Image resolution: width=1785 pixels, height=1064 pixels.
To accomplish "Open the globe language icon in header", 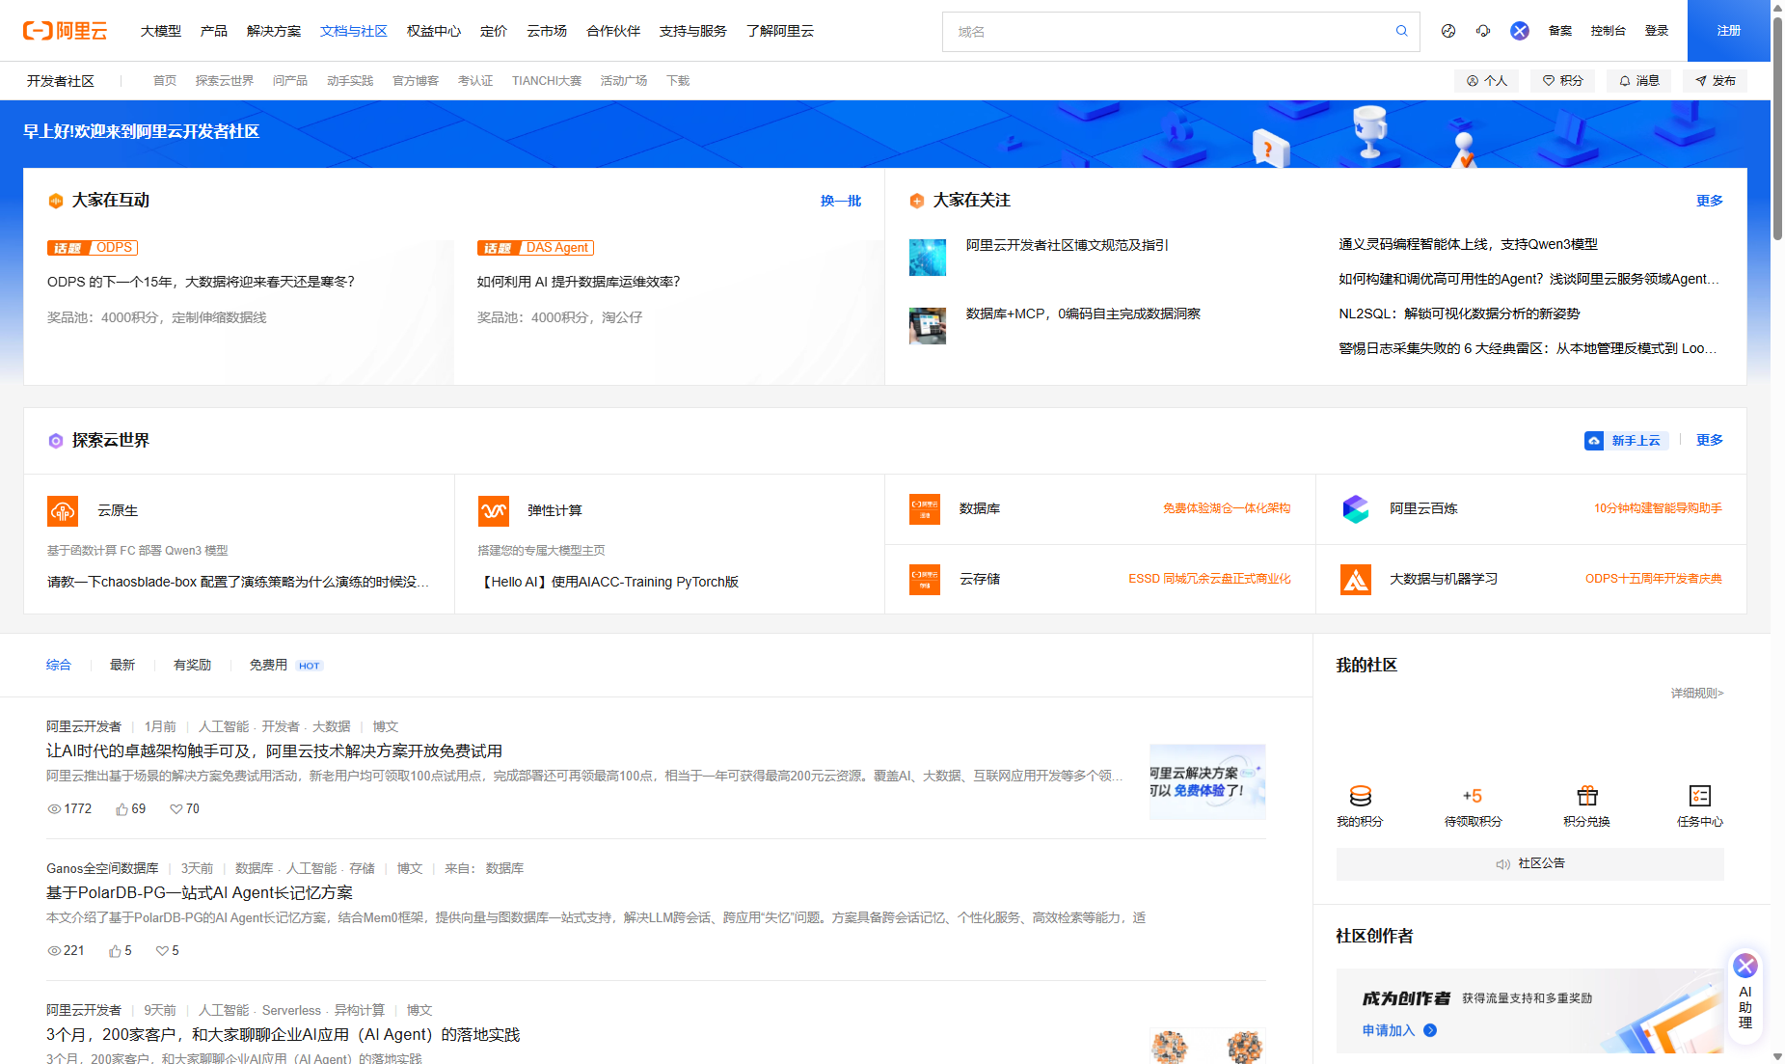I will pos(1447,31).
